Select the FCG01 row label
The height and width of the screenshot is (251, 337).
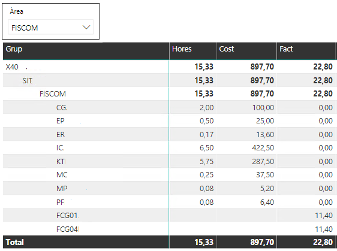[67, 216]
